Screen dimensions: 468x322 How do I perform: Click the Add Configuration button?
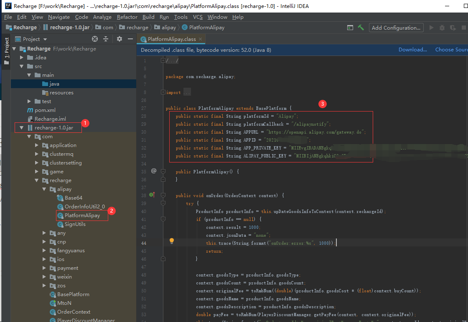(396, 28)
